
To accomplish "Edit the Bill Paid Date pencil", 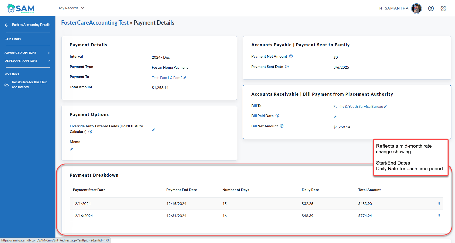I will click(x=335, y=117).
